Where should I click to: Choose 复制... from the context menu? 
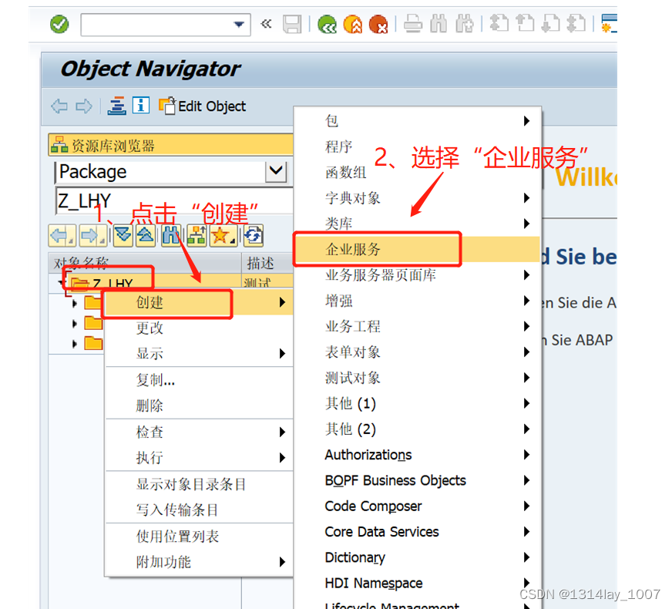[200, 380]
